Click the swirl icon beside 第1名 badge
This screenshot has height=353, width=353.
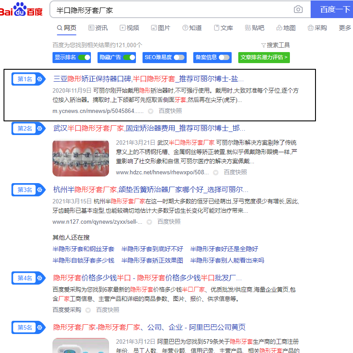coord(40,79)
